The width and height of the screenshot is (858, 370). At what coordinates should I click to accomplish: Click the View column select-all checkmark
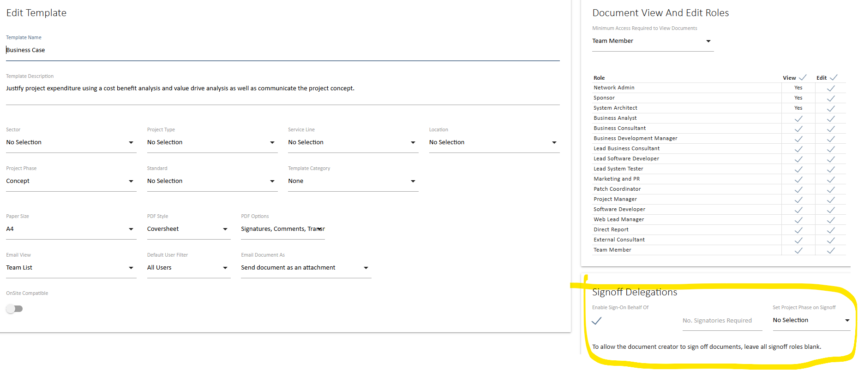point(803,77)
